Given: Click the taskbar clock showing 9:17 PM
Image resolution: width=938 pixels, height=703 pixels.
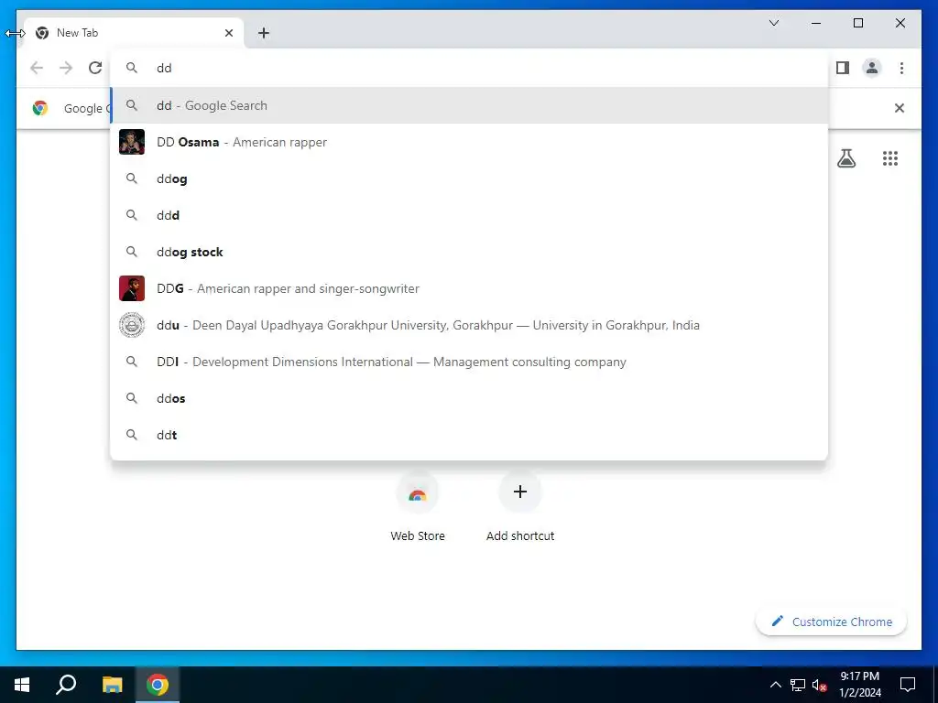Looking at the screenshot, I should pos(859,685).
